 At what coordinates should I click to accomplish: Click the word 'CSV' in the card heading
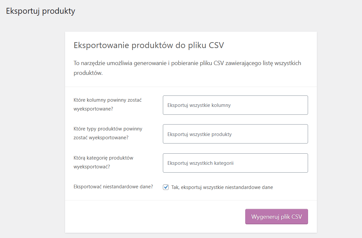(216, 45)
